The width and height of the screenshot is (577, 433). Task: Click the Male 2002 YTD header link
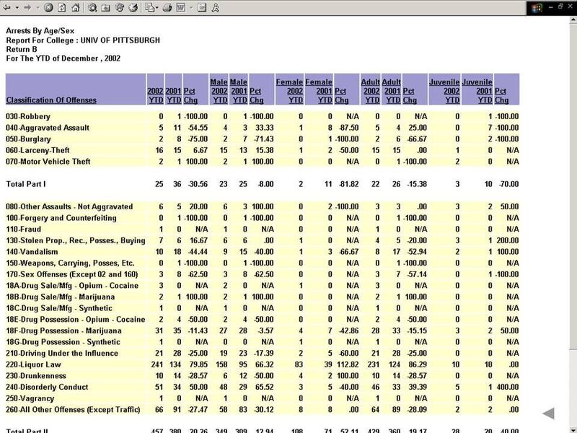pyautogui.click(x=219, y=91)
